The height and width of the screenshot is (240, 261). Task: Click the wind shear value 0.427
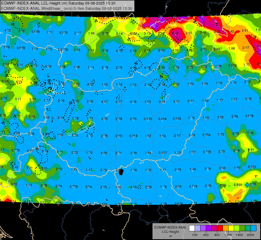coord(163,153)
